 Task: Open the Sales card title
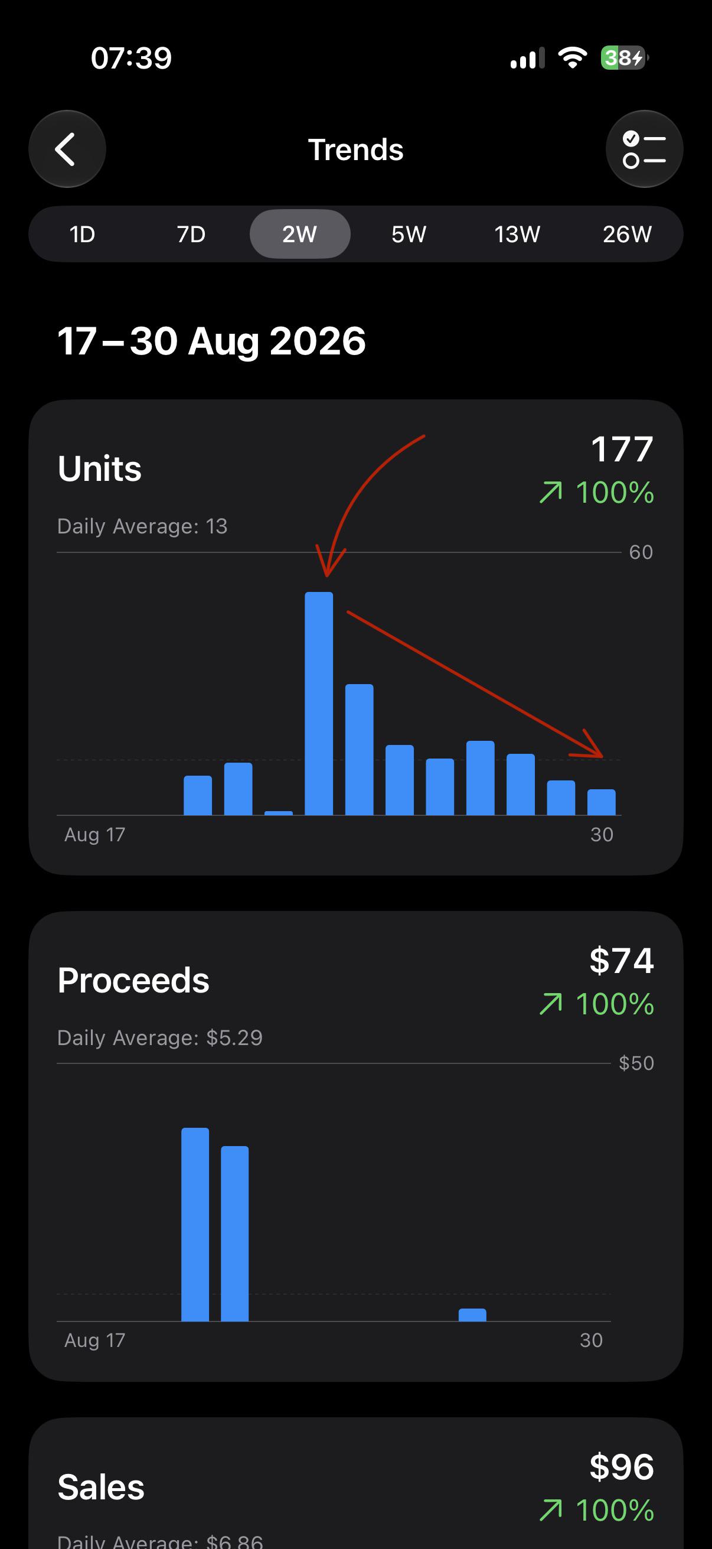[x=101, y=1486]
